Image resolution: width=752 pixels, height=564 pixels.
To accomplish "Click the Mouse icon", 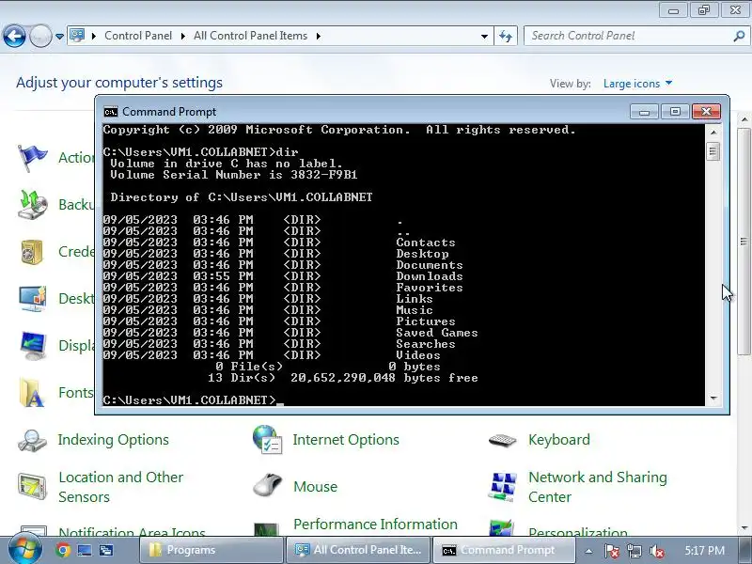I will [267, 486].
